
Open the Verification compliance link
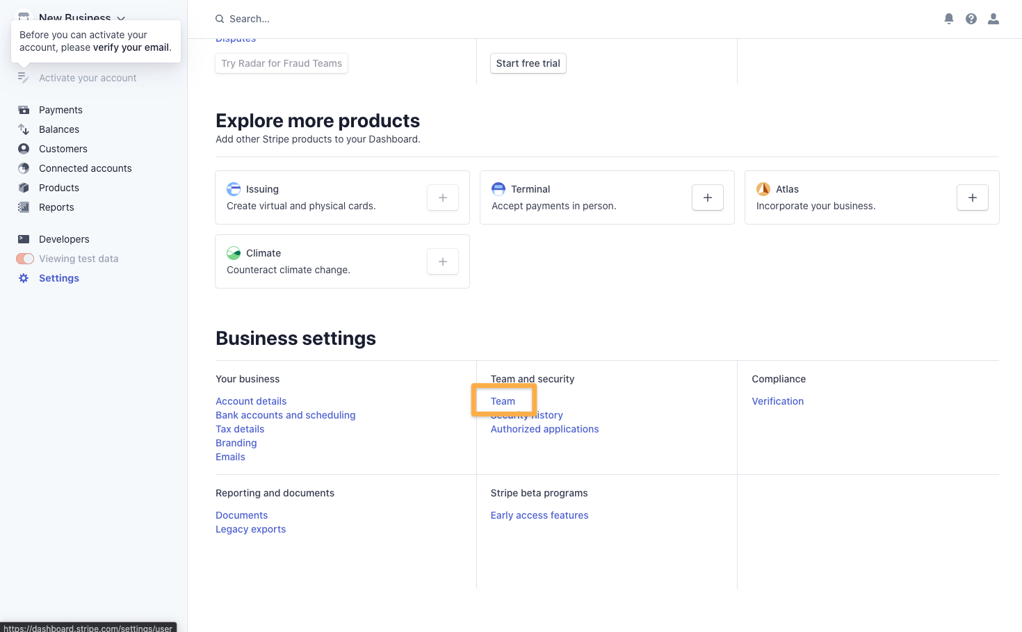(778, 401)
